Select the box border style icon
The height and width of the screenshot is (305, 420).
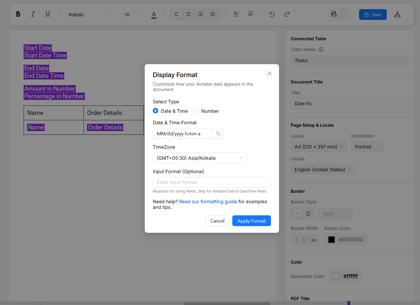pyautogui.click(x=308, y=214)
